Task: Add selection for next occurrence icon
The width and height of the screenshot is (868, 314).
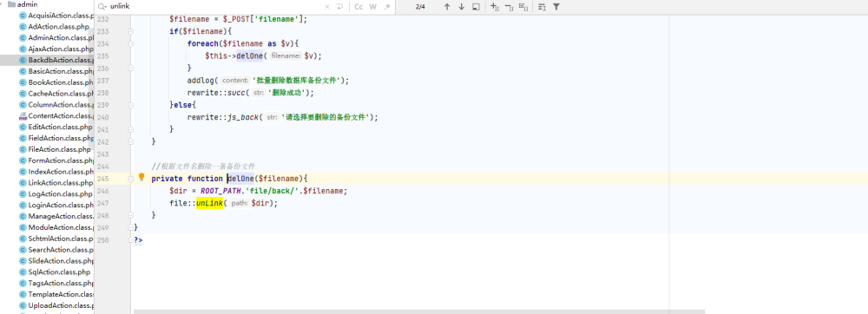Action: 495,7
